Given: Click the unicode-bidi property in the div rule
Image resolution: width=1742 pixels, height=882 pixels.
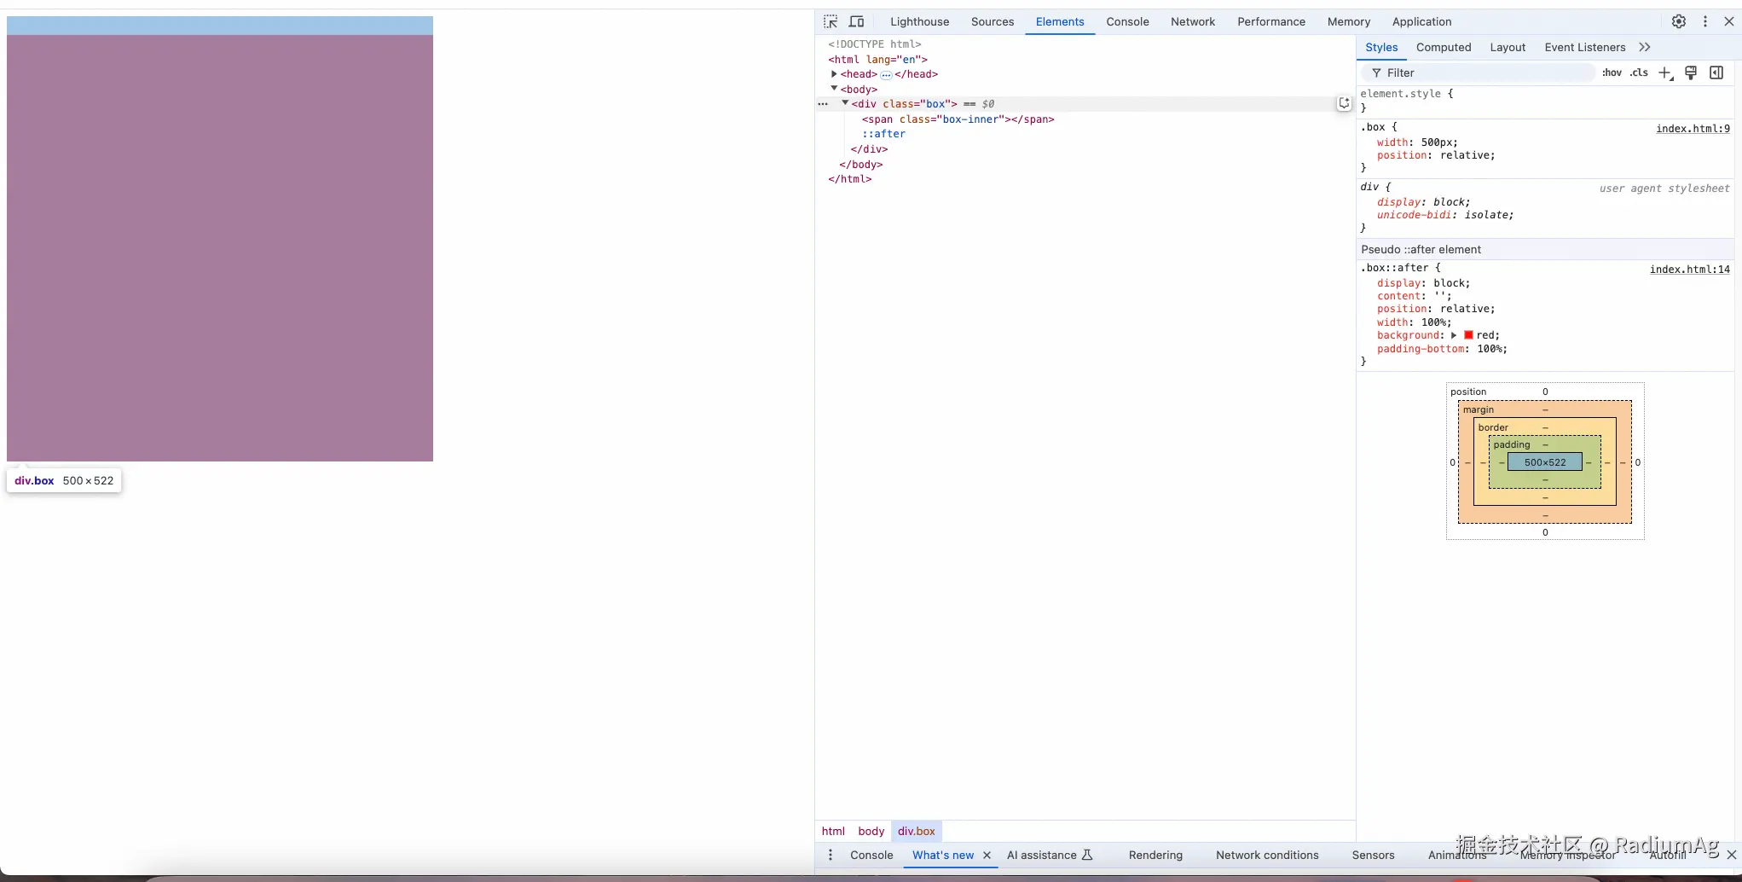Looking at the screenshot, I should (1414, 215).
